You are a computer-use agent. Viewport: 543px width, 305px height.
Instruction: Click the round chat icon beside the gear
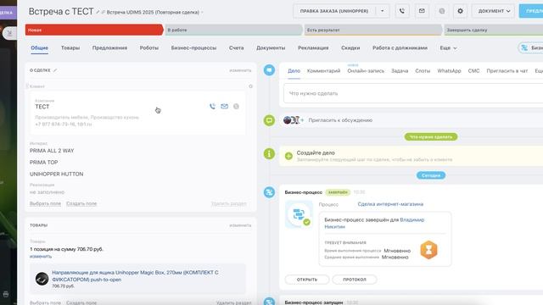pos(442,11)
